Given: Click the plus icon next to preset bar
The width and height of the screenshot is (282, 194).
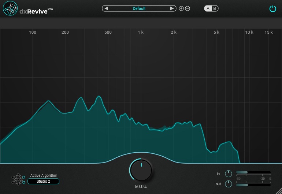Looking at the screenshot, I should pyautogui.click(x=181, y=8).
